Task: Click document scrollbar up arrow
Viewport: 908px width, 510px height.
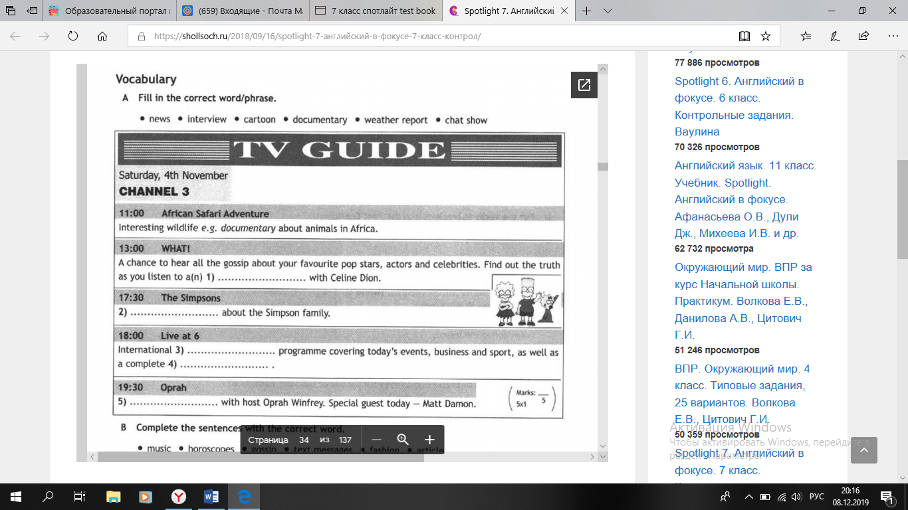Action: click(602, 69)
